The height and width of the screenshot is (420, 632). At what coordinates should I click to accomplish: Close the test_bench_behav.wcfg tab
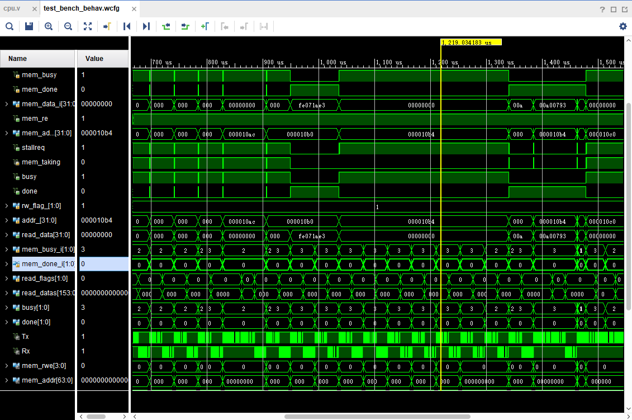tap(134, 9)
